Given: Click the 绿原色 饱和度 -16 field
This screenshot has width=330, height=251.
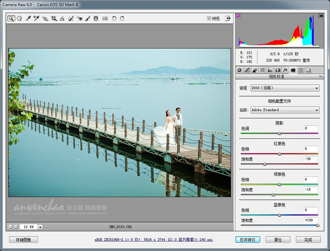Looking at the screenshot, I should click(311, 190).
